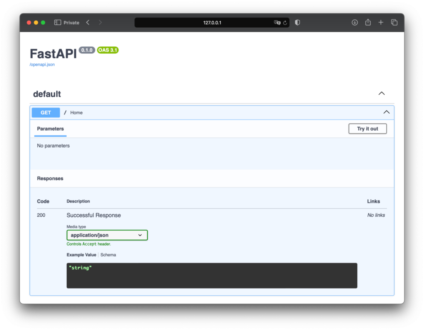Show all tabs using the tab overview icon

tap(394, 22)
